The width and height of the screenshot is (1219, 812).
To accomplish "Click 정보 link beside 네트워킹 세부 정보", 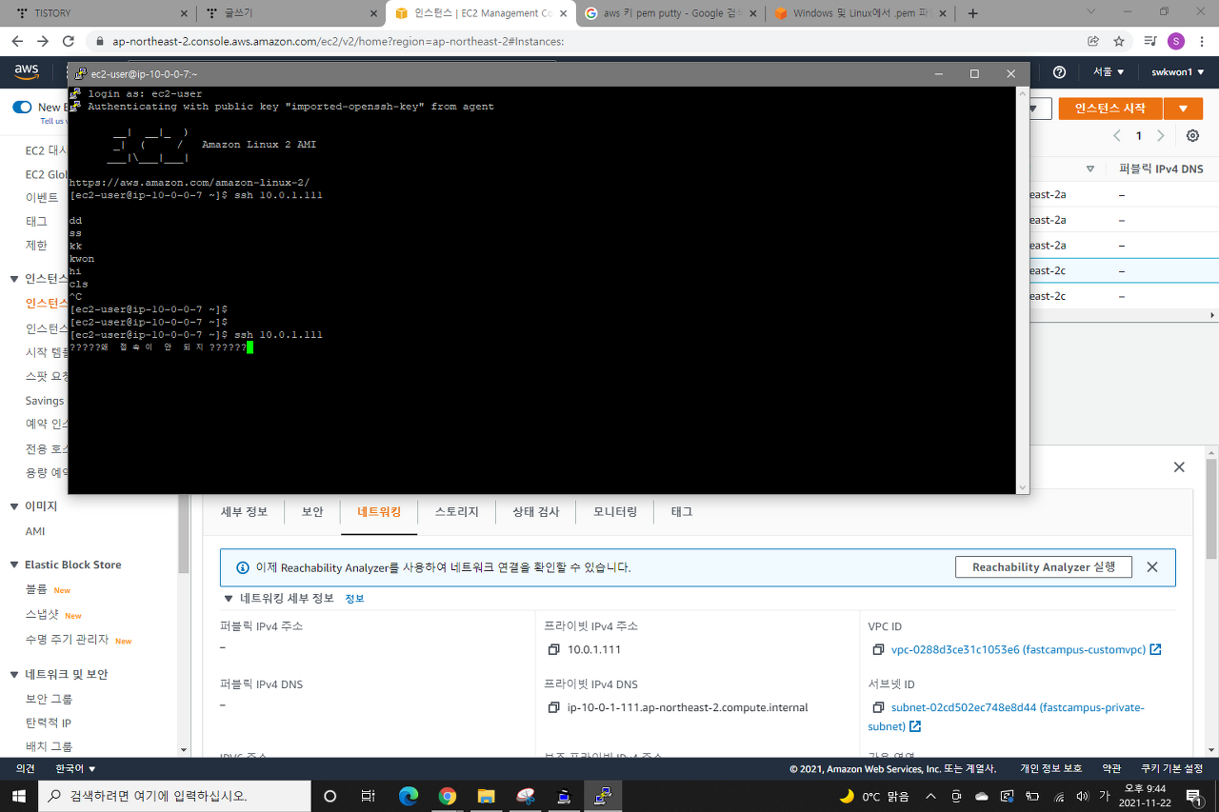I will pos(354,598).
